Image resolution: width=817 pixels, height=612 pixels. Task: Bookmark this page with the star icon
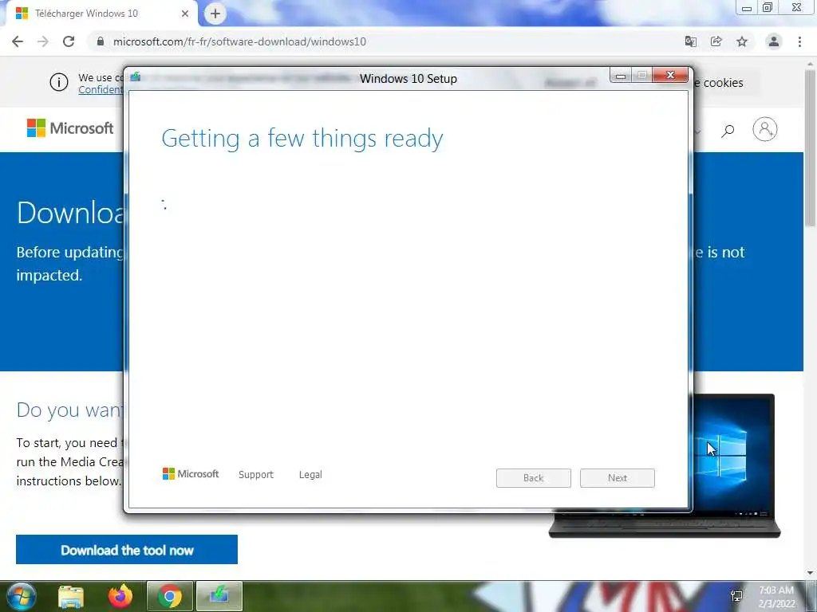point(742,41)
